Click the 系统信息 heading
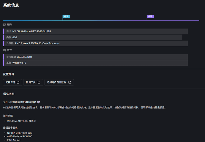205x142 pixels. tap(11, 5)
